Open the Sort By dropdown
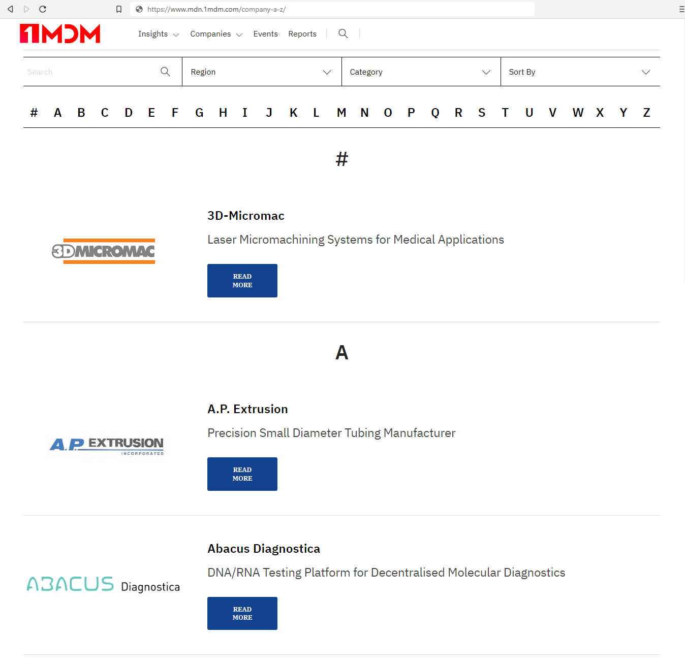 click(x=580, y=72)
